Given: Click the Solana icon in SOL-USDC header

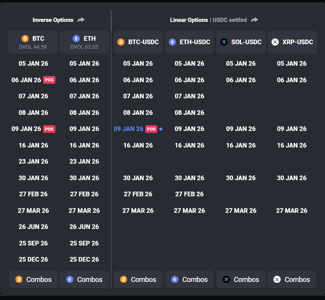Looking at the screenshot, I should pyautogui.click(x=224, y=42).
